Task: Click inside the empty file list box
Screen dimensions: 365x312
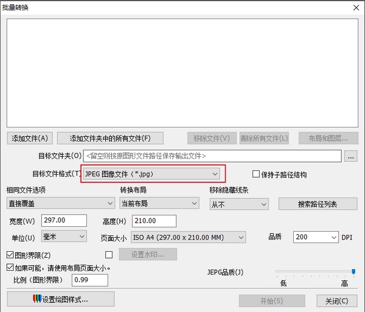Action: point(182,73)
